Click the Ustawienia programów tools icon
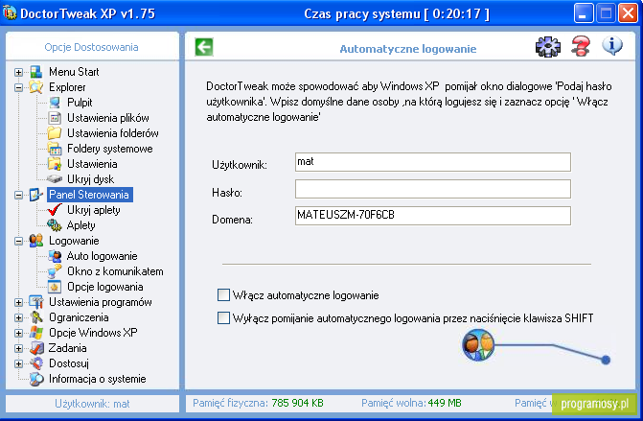This screenshot has height=421, width=643. tap(36, 302)
